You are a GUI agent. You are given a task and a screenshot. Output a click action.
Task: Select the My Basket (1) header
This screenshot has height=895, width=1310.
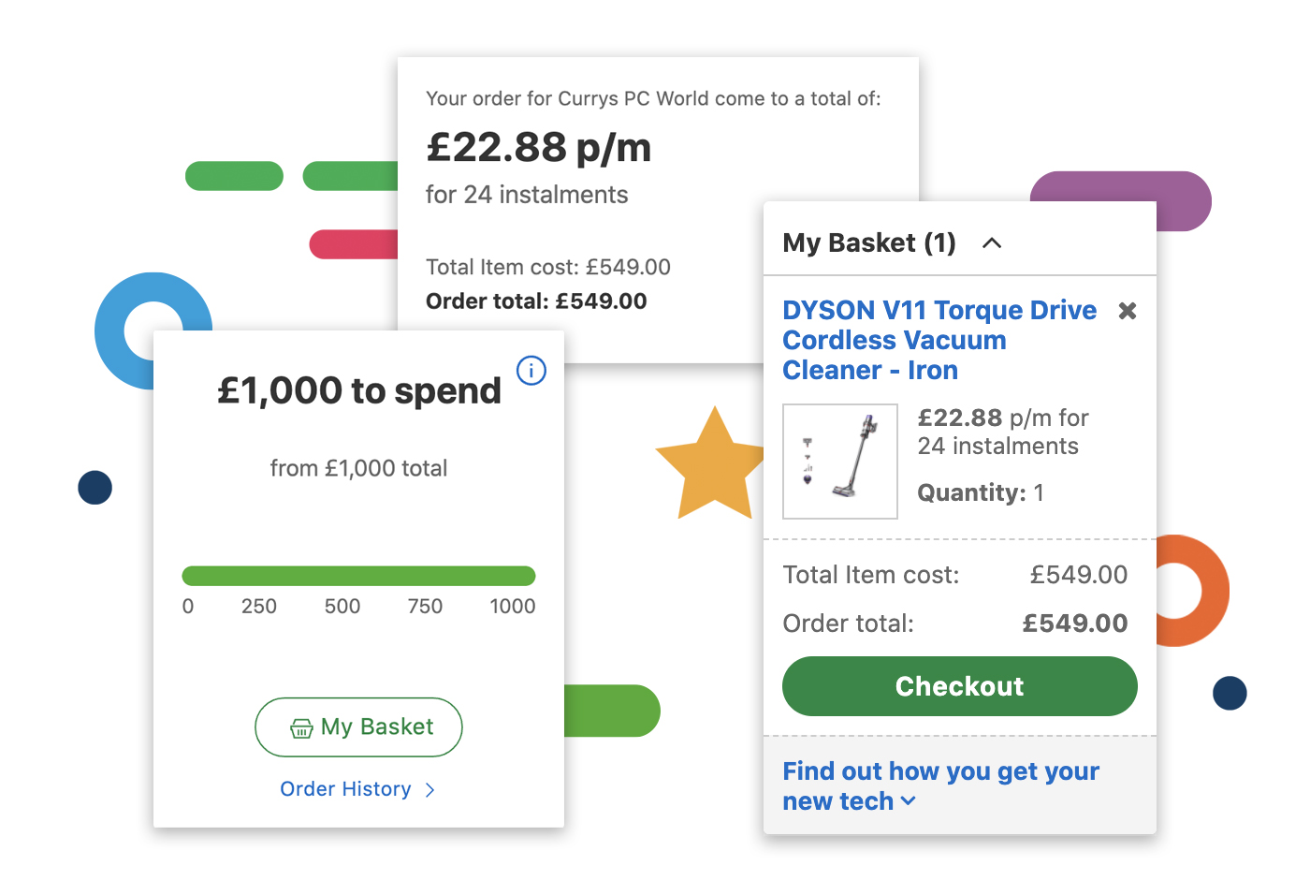[x=868, y=242]
